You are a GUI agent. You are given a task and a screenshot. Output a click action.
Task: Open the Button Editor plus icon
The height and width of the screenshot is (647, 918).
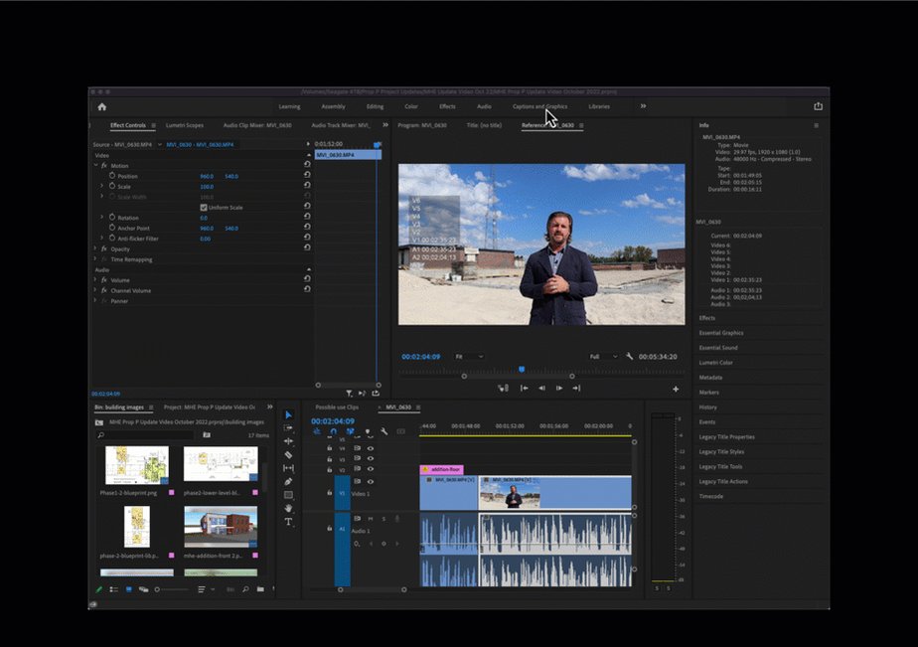676,389
